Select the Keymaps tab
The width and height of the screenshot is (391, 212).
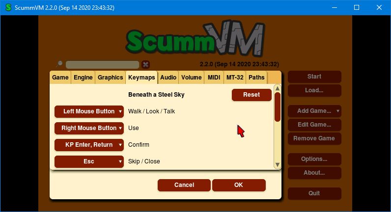click(141, 78)
